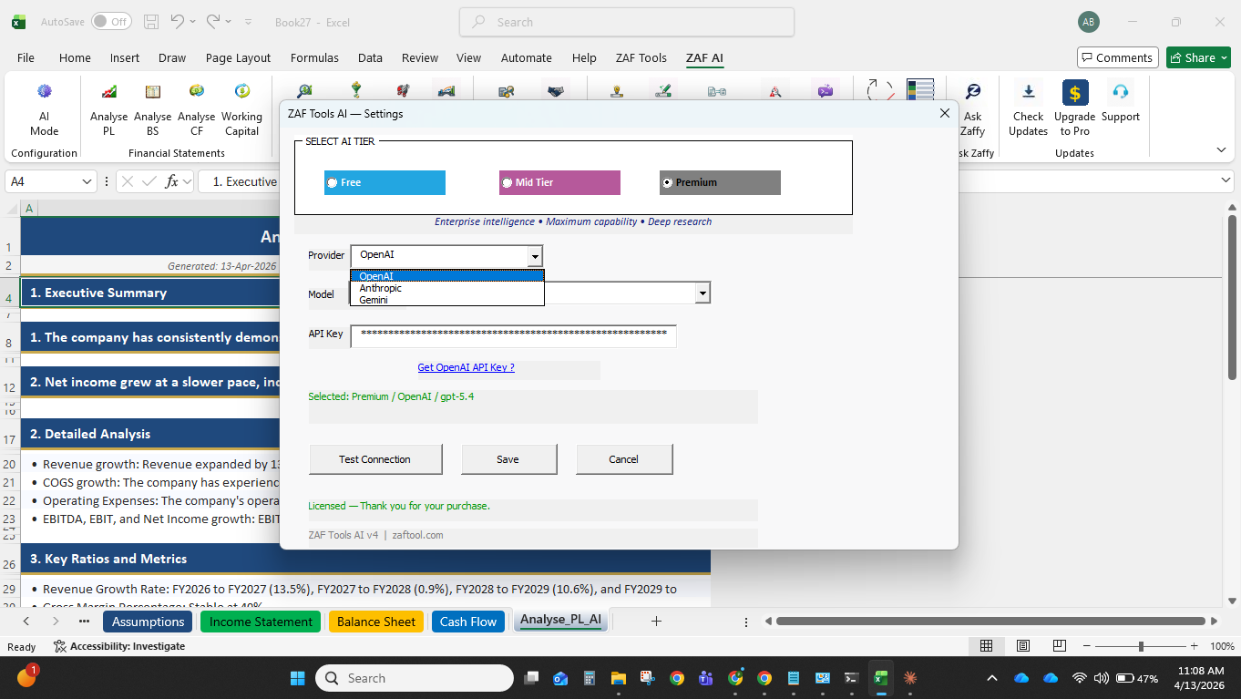Switch to Income Statement sheet tab
Image resolution: width=1241 pixels, height=699 pixels.
[x=261, y=622]
